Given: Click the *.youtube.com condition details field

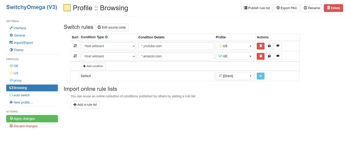Looking at the screenshot, I should 175,46.
